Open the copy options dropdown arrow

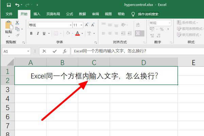[22, 29]
